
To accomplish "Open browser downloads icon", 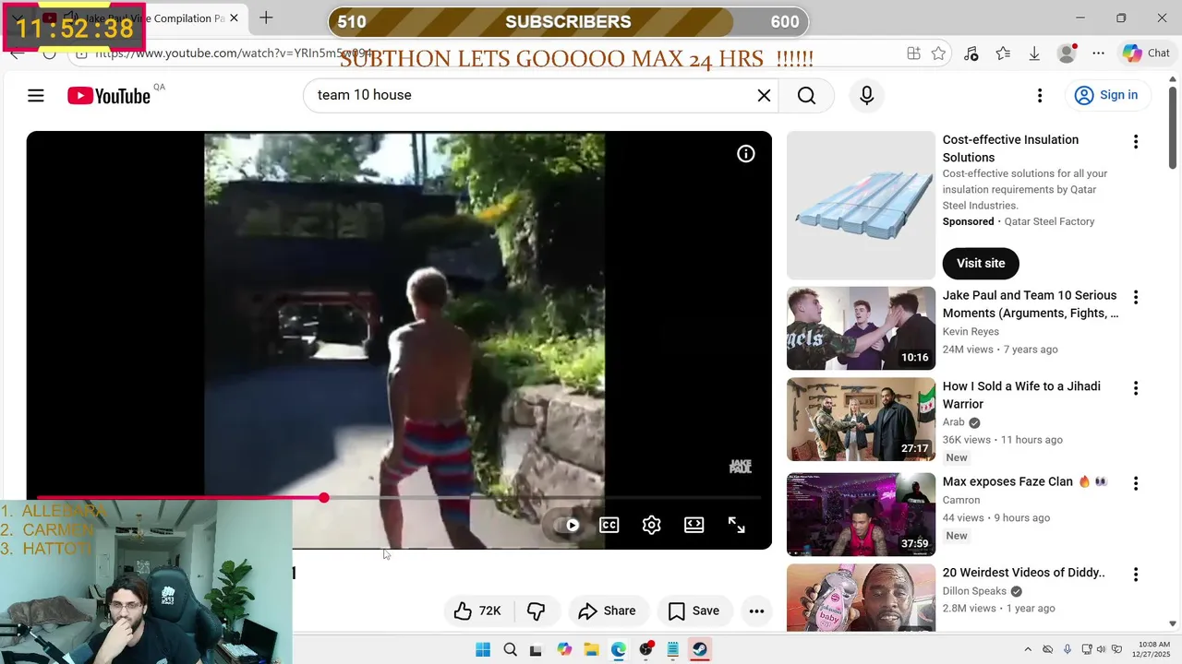I will (x=1034, y=53).
